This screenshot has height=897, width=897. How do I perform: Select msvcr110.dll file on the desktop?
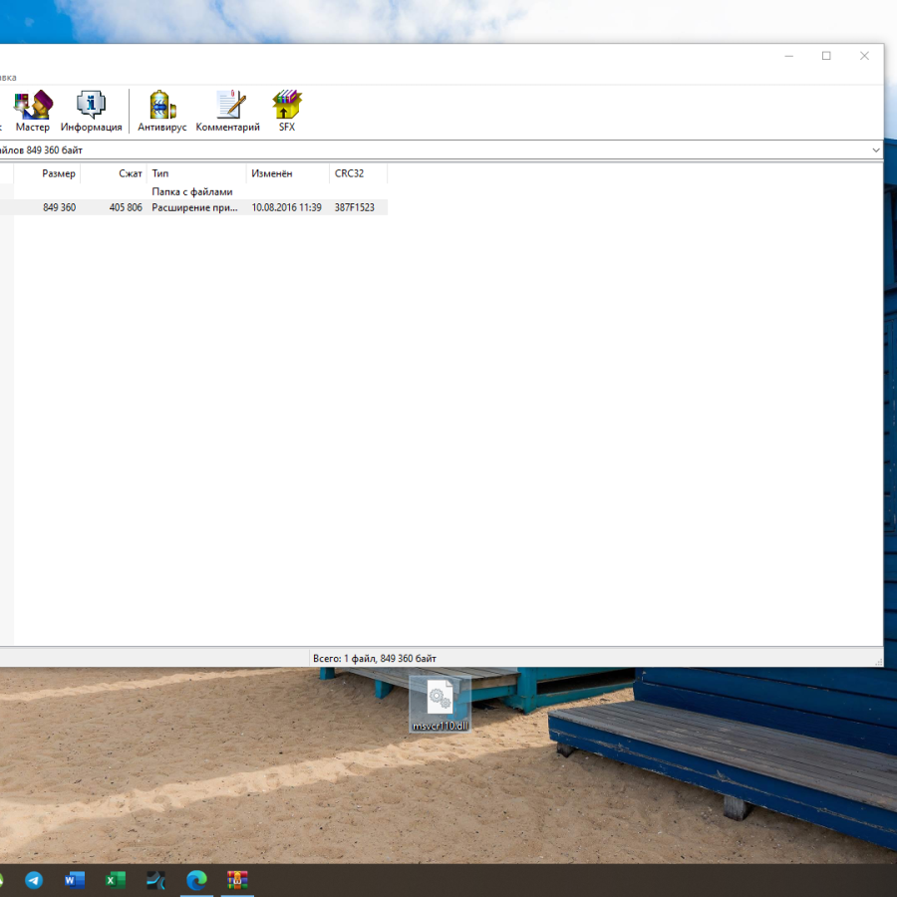click(x=440, y=706)
